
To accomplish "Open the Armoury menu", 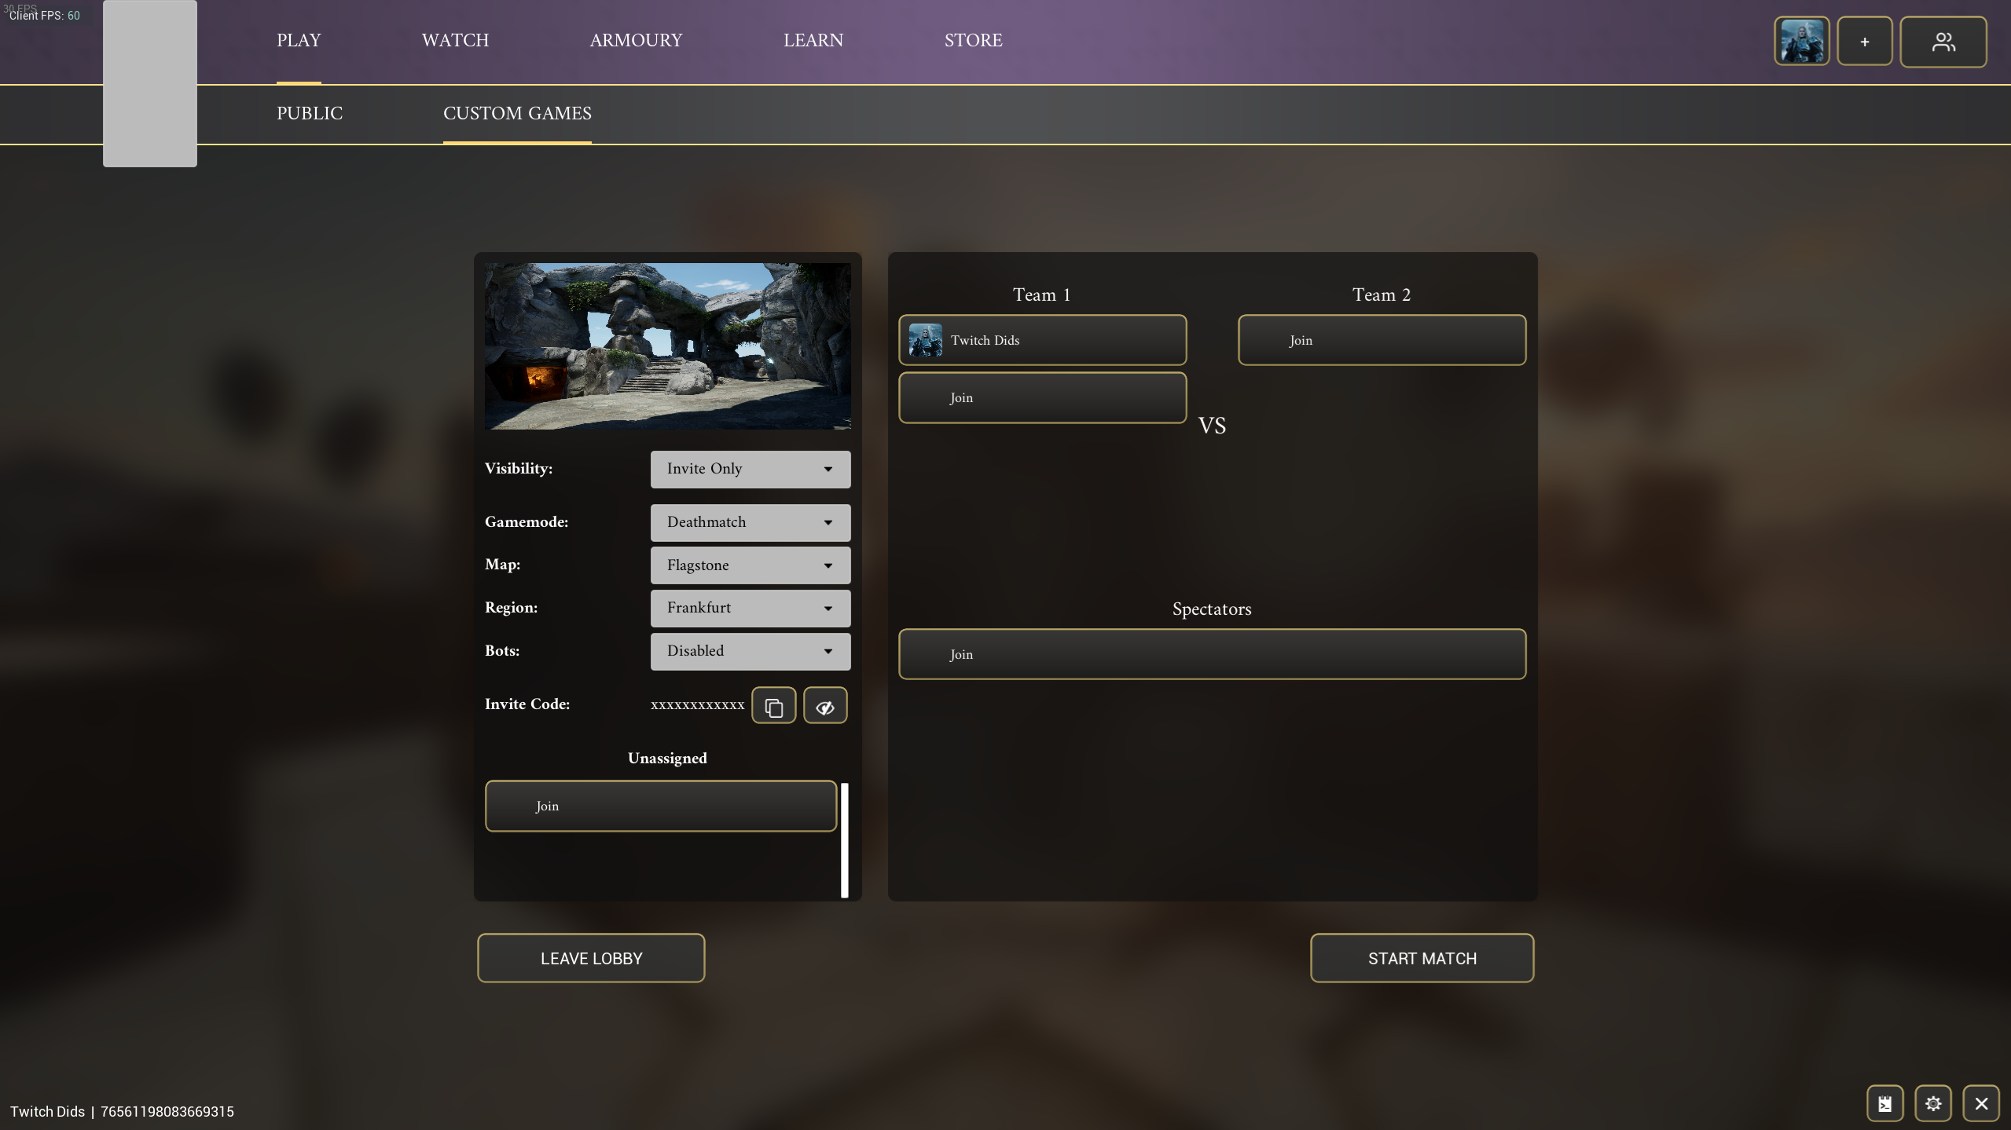I will point(636,40).
